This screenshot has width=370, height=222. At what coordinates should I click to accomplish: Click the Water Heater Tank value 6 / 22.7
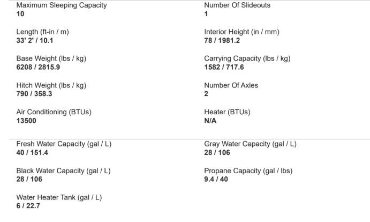pos(28,206)
